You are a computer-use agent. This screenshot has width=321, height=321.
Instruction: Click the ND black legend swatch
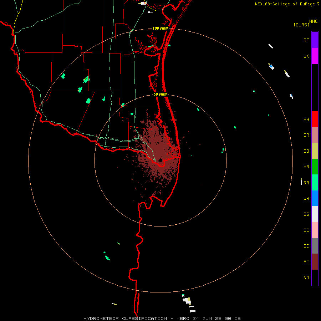coord(315,277)
